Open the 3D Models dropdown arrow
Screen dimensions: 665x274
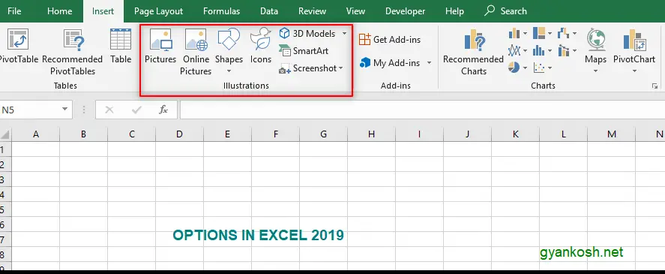344,34
